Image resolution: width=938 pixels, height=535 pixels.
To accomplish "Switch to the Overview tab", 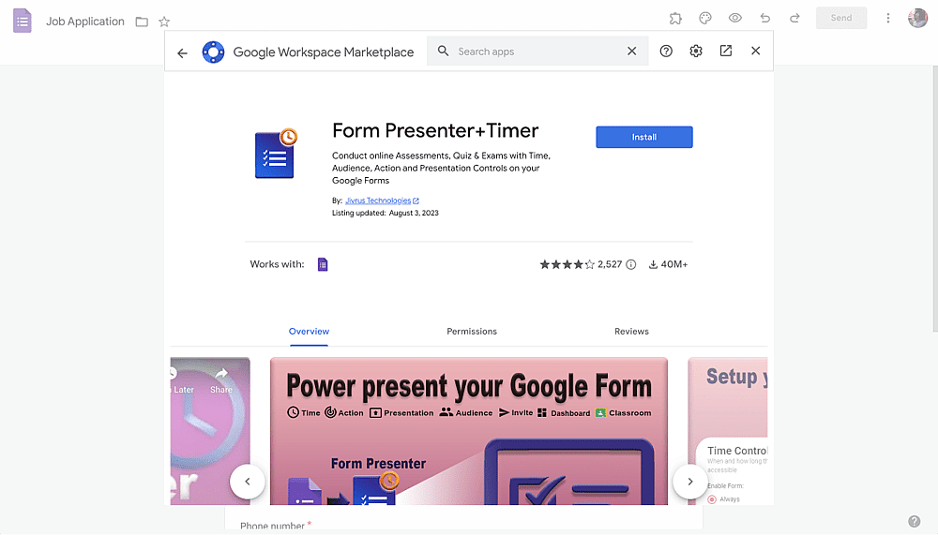I will pos(309,331).
